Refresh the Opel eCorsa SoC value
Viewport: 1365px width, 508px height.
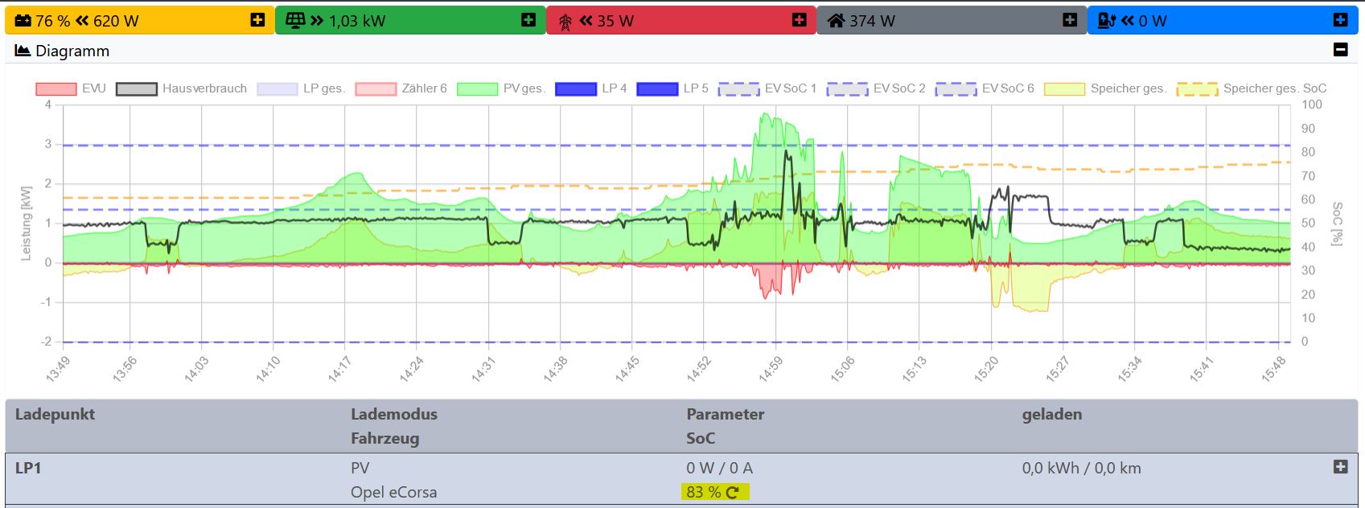click(732, 493)
